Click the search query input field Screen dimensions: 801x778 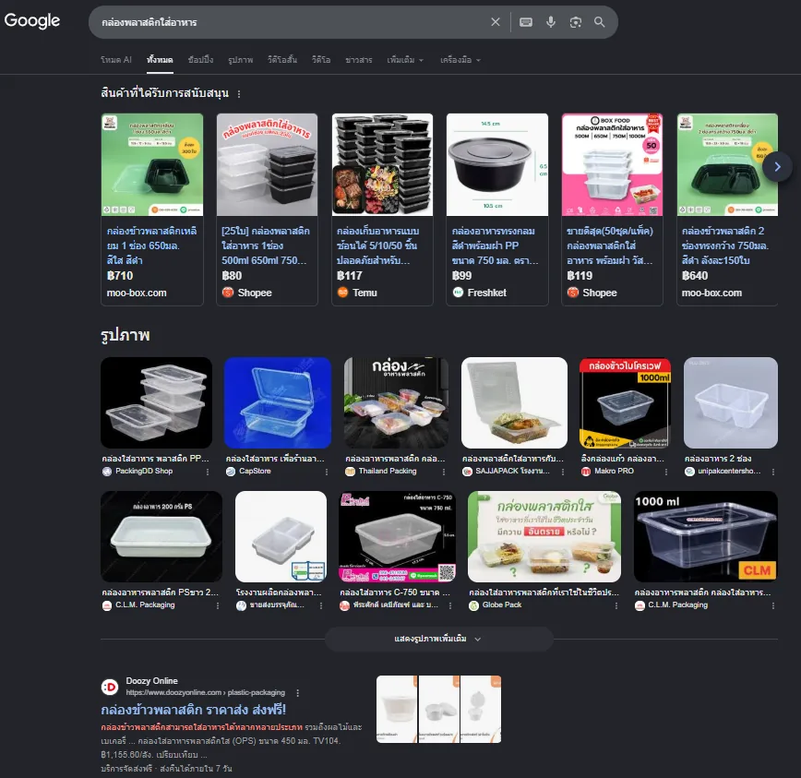point(292,22)
